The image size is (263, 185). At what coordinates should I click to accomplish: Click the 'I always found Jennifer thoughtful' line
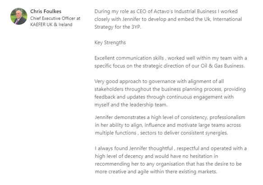point(171,148)
